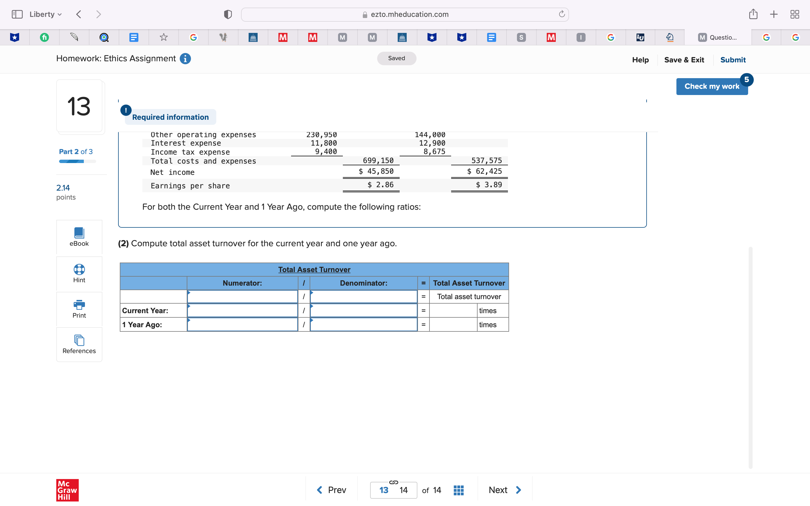
Task: Select the Google Docs bookmark tab
Action: 134,37
